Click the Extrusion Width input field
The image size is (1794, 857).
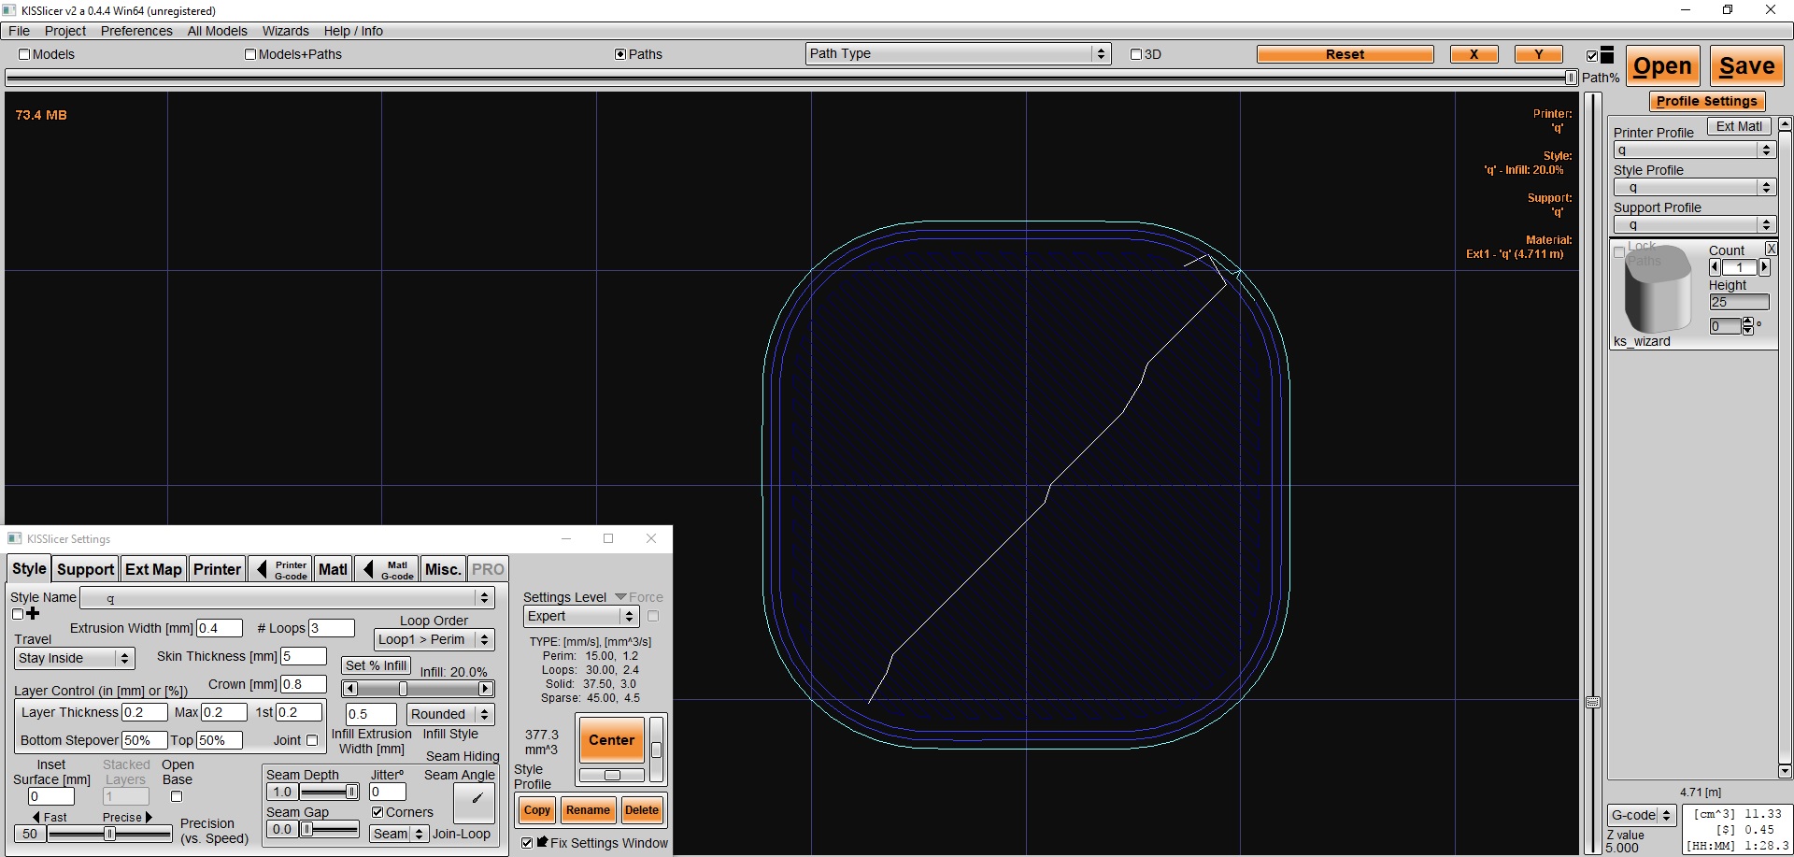pyautogui.click(x=219, y=628)
